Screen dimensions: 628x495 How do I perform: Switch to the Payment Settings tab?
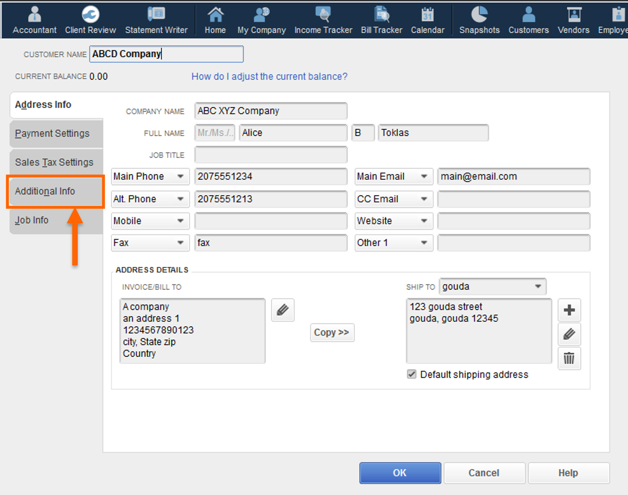[52, 134]
